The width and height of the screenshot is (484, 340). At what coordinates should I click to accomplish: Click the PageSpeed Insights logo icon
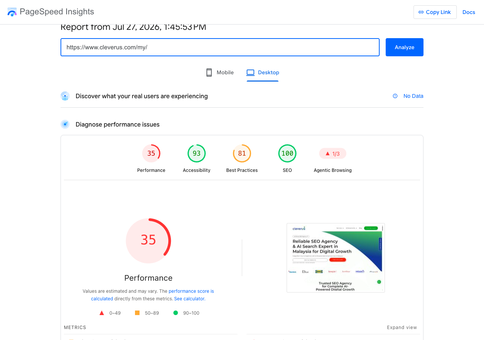click(12, 12)
